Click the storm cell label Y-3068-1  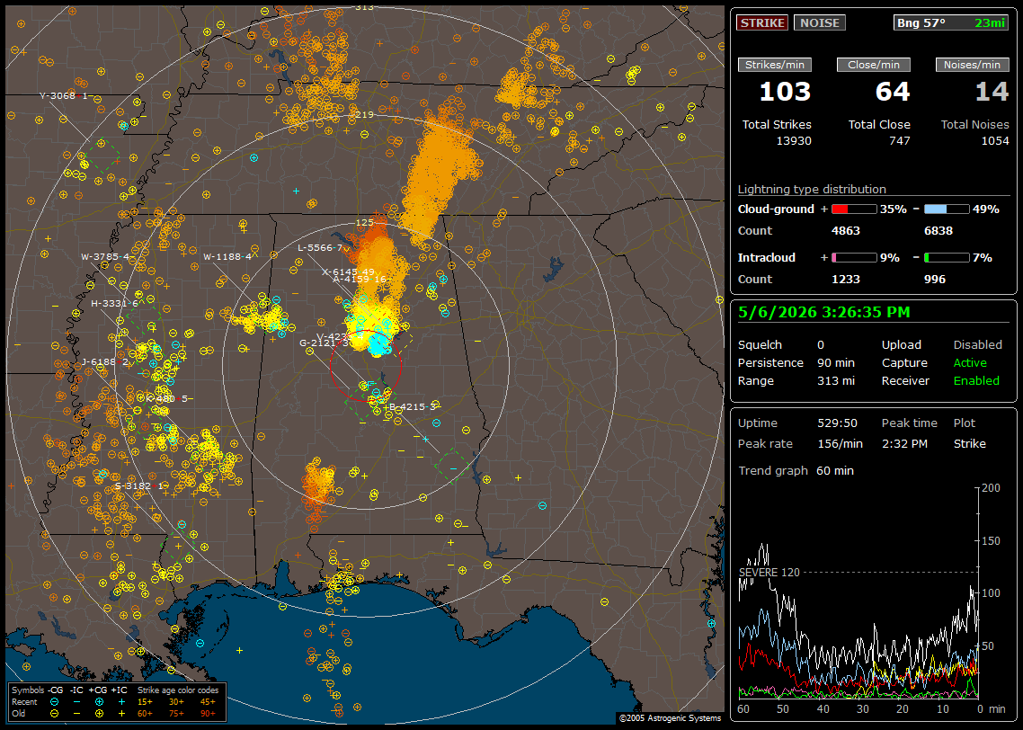click(x=63, y=96)
